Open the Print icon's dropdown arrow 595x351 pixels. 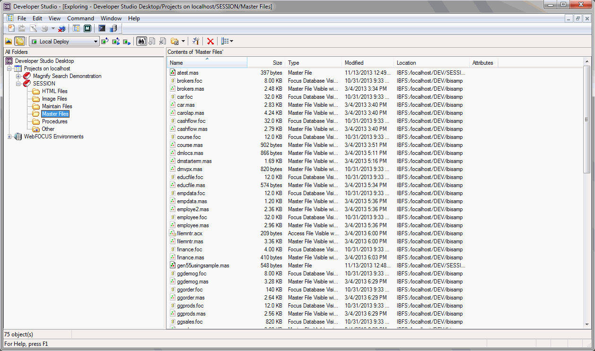pos(53,28)
